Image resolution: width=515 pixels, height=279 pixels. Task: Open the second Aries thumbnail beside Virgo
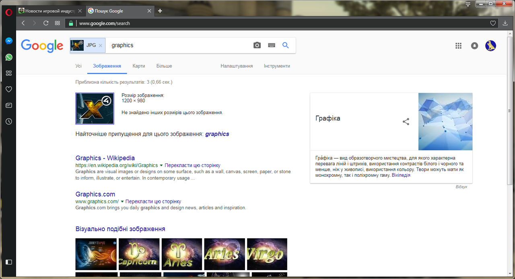click(x=225, y=254)
